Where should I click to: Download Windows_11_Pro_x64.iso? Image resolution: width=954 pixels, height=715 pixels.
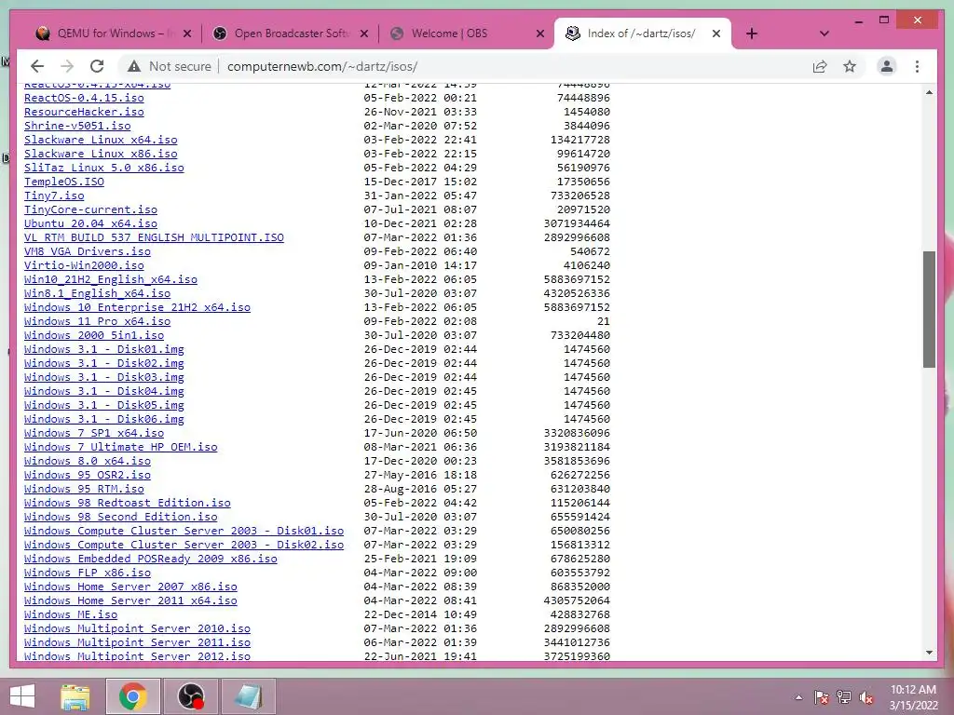point(97,321)
